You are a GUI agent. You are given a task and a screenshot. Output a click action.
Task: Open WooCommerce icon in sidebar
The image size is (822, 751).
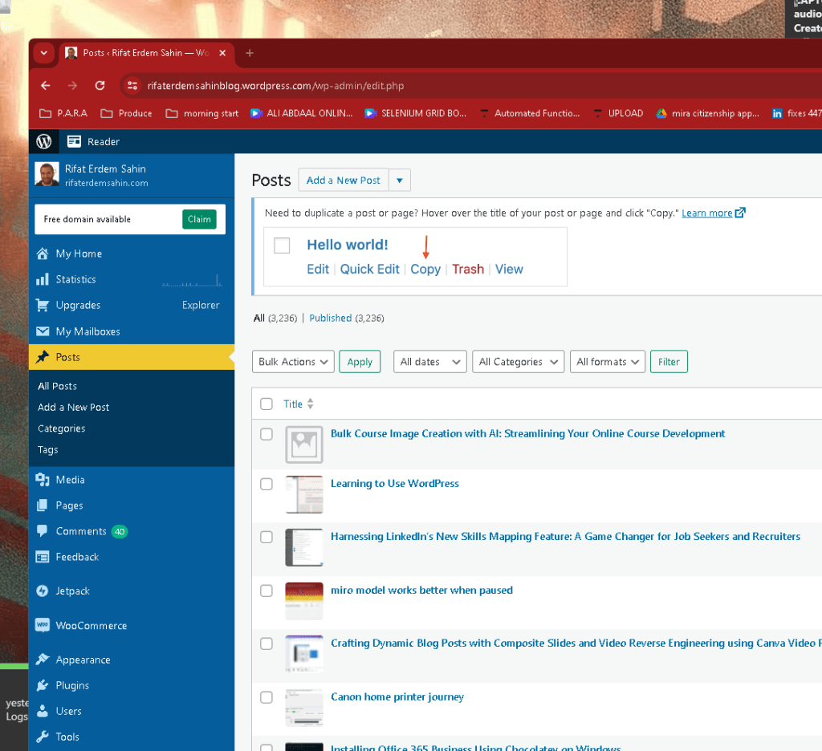click(x=43, y=625)
